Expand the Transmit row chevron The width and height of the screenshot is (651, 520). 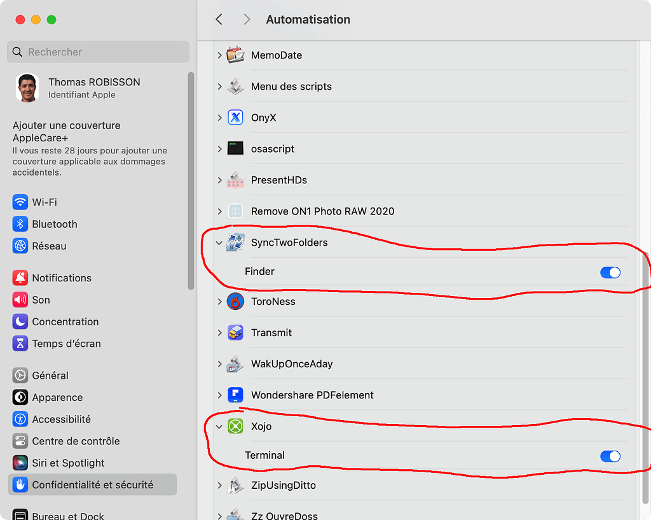[219, 332]
